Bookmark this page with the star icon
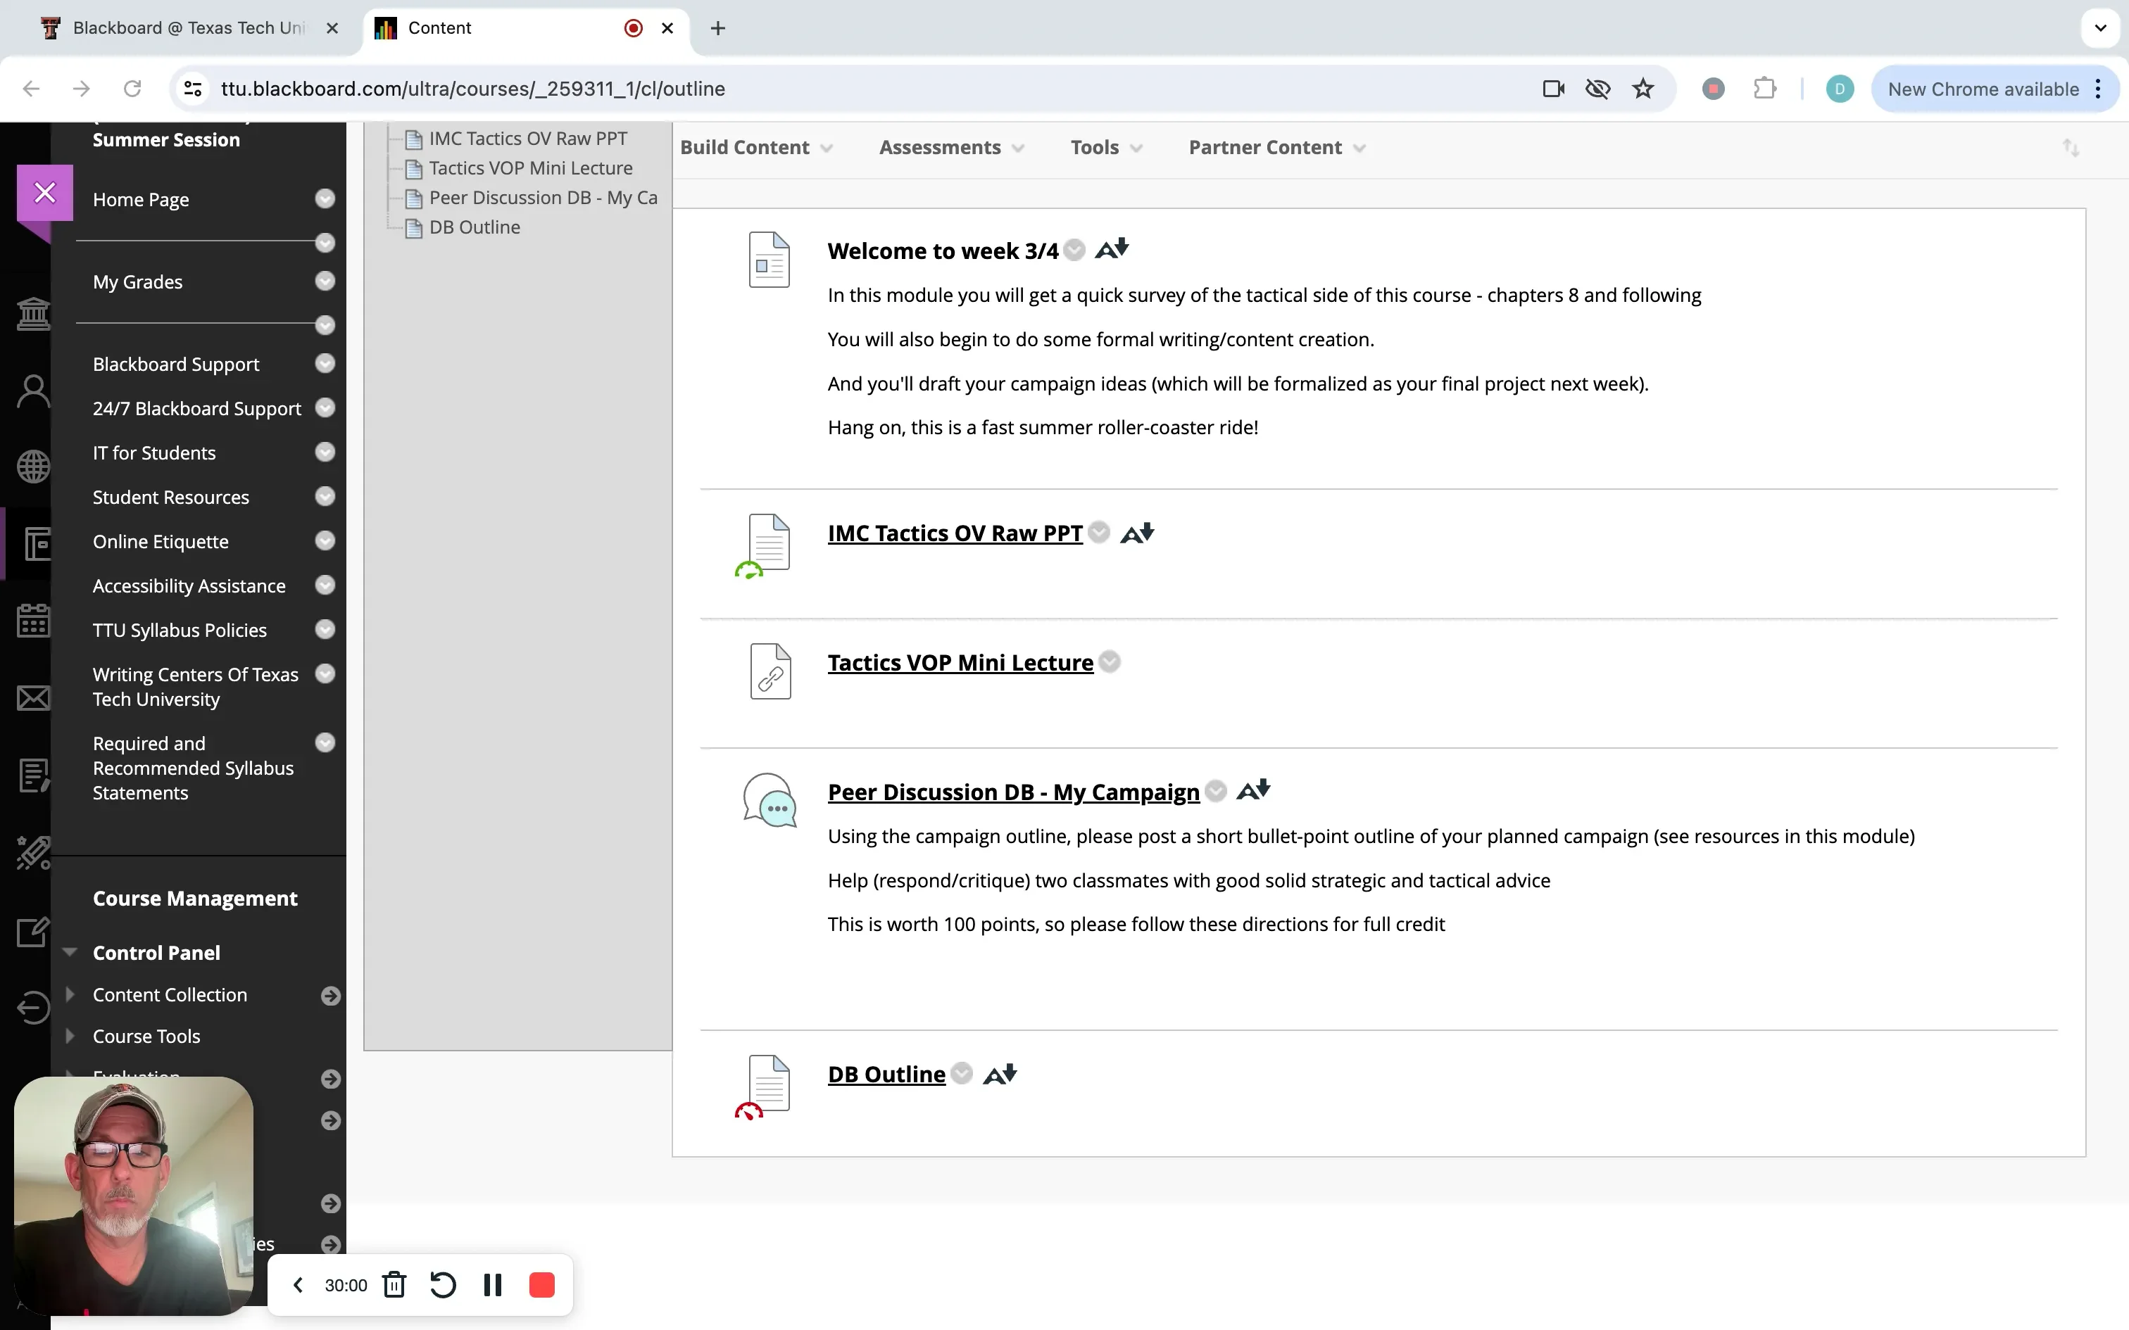The height and width of the screenshot is (1330, 2129). pos(1643,89)
